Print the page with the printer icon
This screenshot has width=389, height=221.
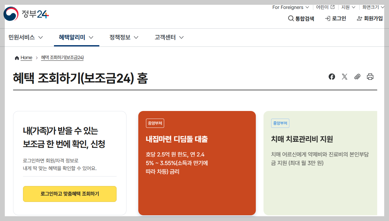(x=370, y=77)
